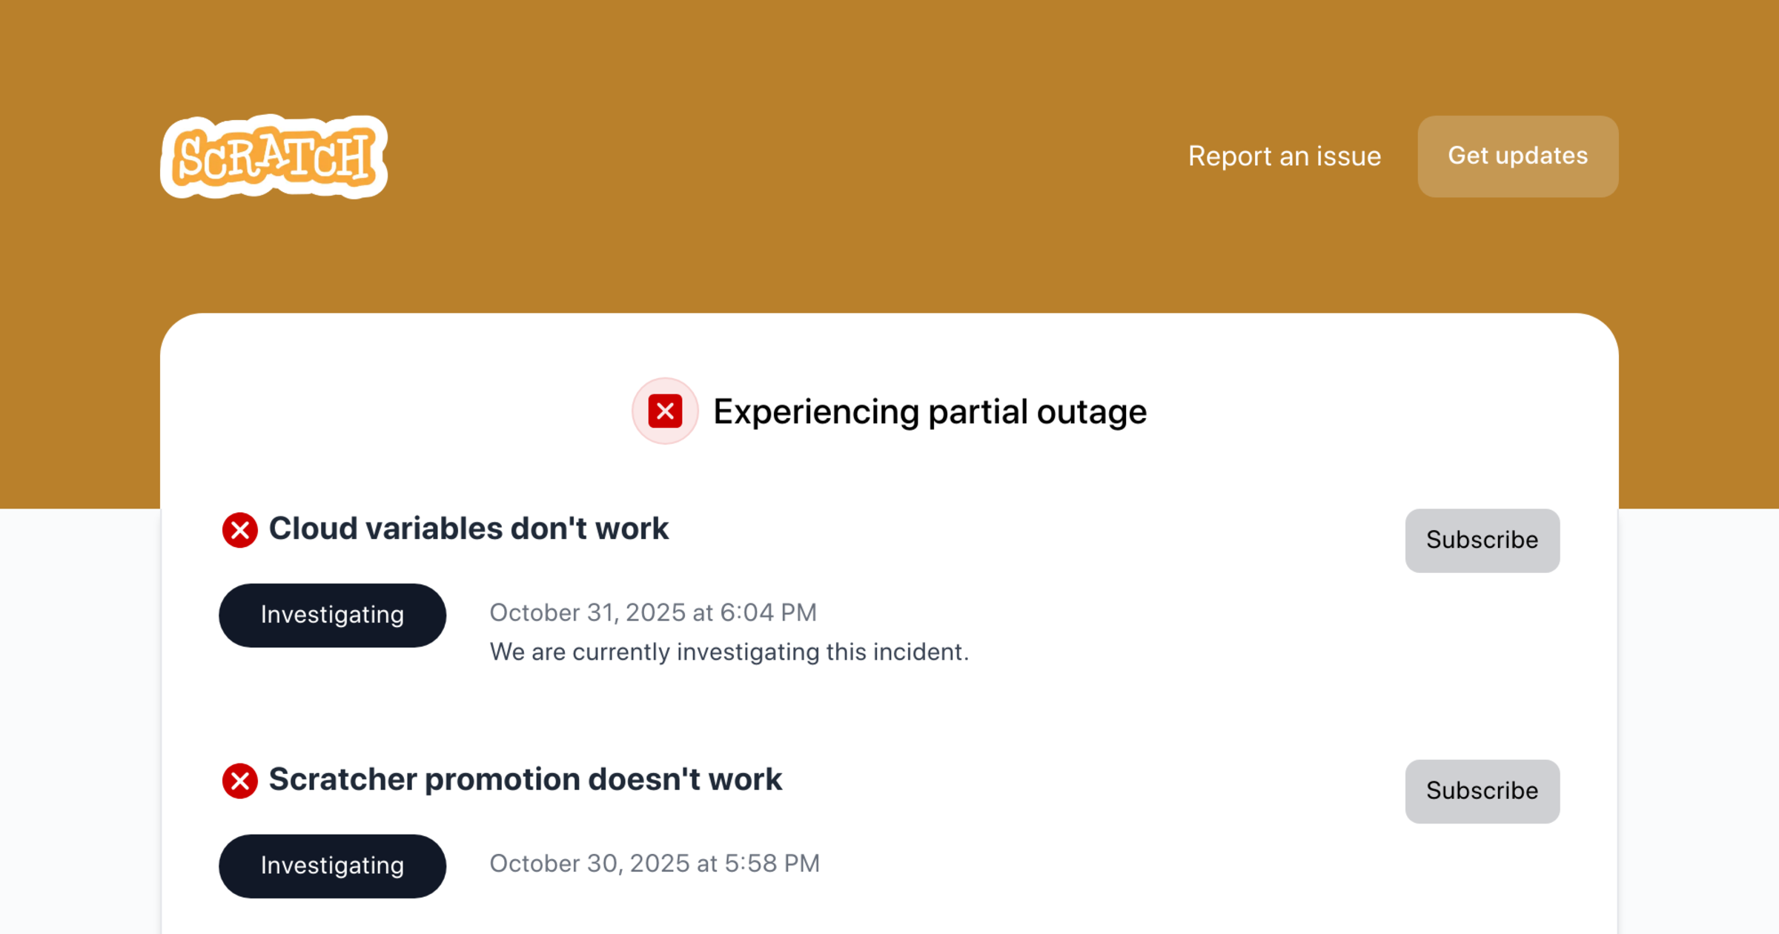
Task: Click white card area right of outage heading
Action: (x=1371, y=411)
